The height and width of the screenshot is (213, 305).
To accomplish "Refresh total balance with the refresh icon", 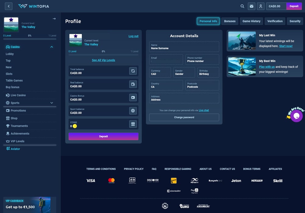I will [133, 71].
